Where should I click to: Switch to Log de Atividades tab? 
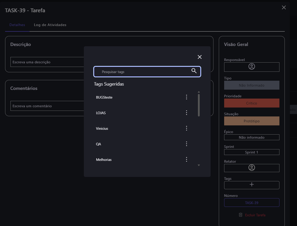point(50,25)
